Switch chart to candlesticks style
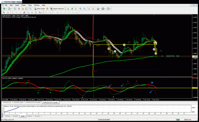The height and width of the screenshot is (122, 199). 72,9
